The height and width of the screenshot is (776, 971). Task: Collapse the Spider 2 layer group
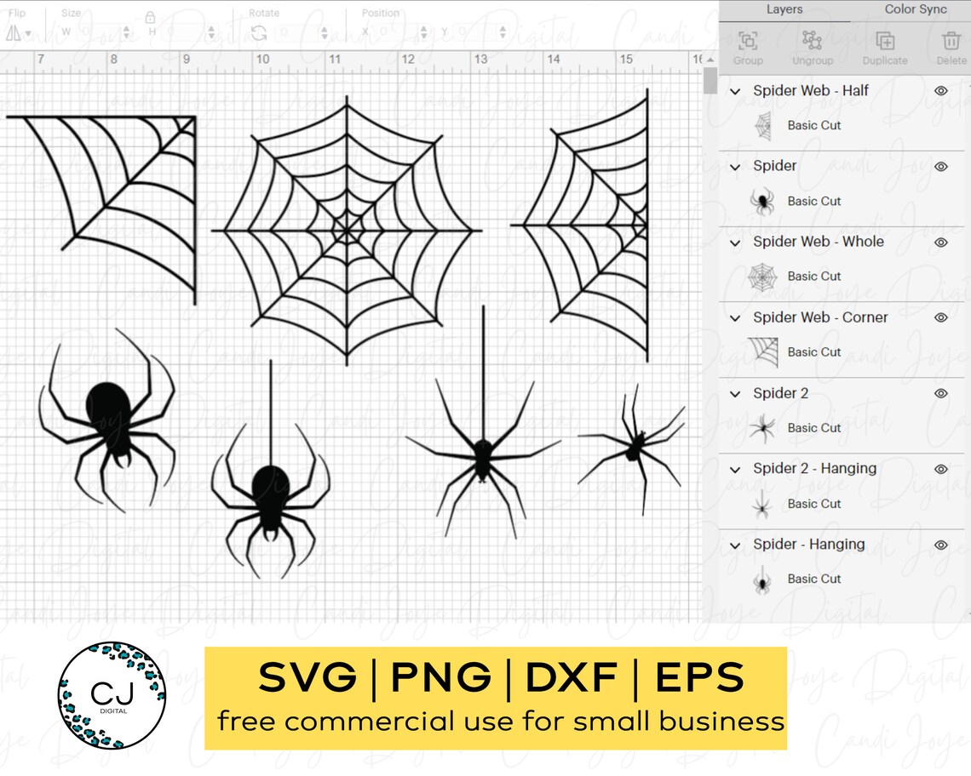tap(736, 393)
